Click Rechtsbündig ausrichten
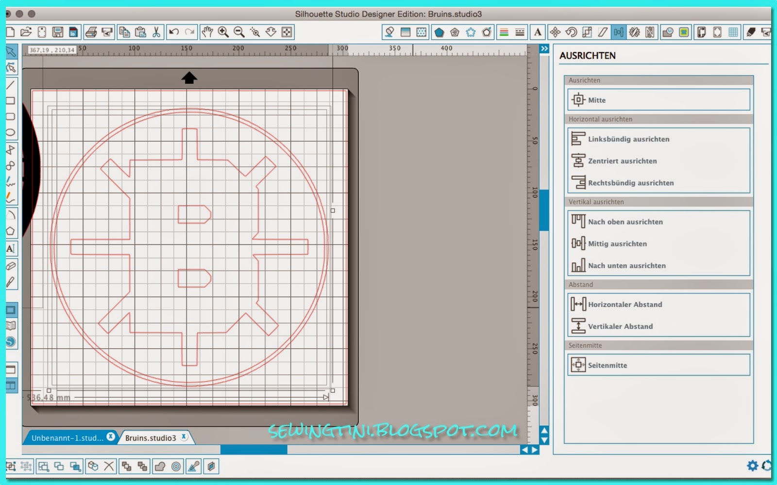 [x=659, y=183]
